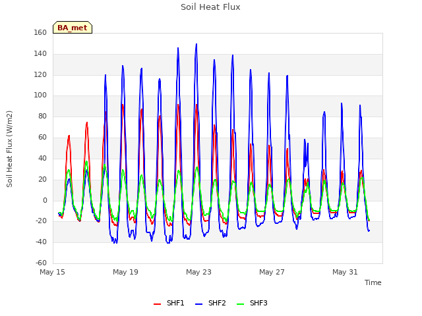Viewport: 422px width, 316px height.
Task: Click the Soil Heat Flux (W/m2) y-axis title
Action: coord(9,149)
